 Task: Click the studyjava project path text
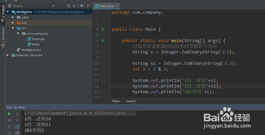pyautogui.click(x=59, y=12)
